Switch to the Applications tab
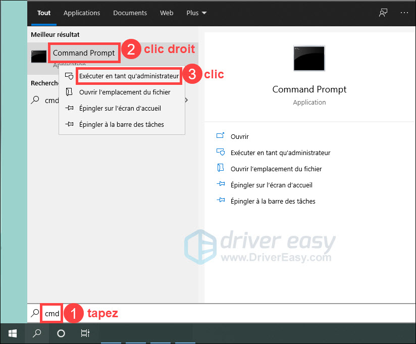416x344 pixels. click(x=82, y=13)
